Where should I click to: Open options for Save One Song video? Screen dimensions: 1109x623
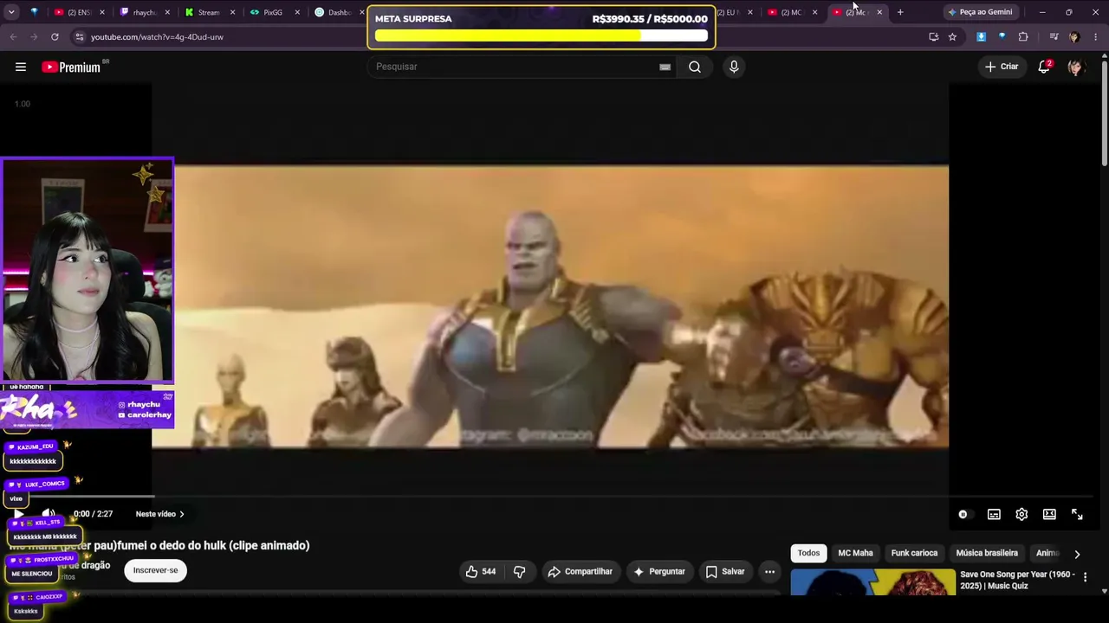pyautogui.click(x=1085, y=577)
